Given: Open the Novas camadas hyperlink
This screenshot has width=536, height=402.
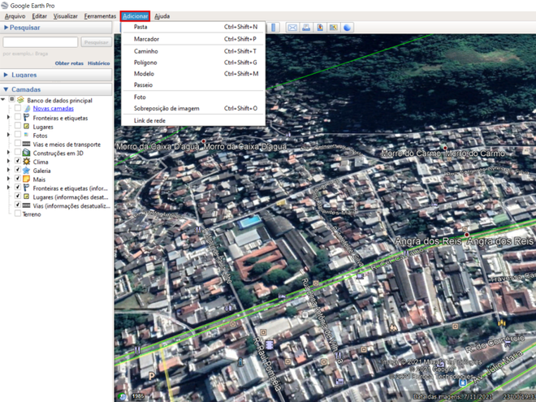Looking at the screenshot, I should click(54, 108).
